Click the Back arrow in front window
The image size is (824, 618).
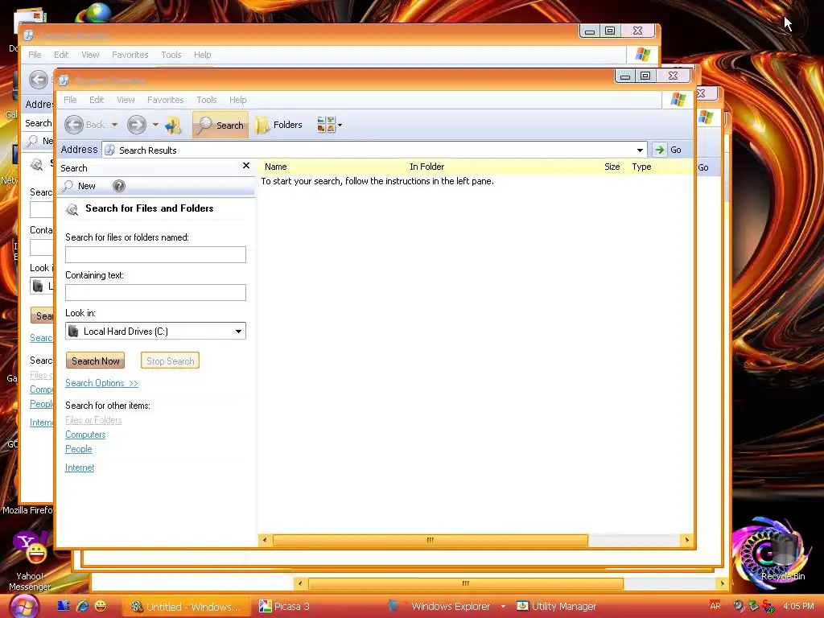74,125
